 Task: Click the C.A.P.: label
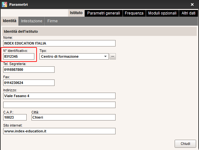click(x=8, y=112)
